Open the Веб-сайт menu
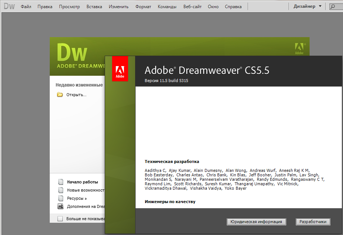Screen dimensions: 343x235 pos(192,7)
